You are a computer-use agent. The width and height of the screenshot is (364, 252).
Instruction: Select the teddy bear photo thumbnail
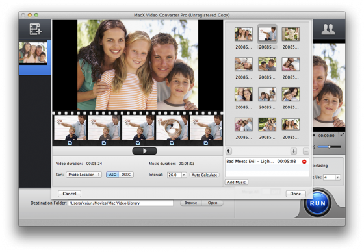click(x=291, y=34)
